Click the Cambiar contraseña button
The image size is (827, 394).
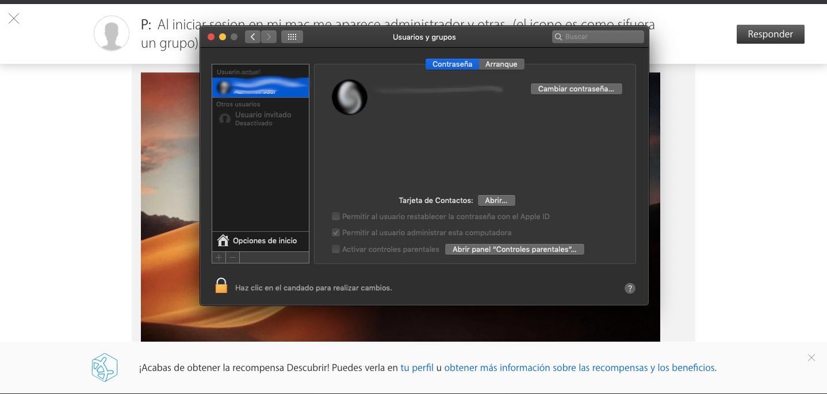(576, 89)
